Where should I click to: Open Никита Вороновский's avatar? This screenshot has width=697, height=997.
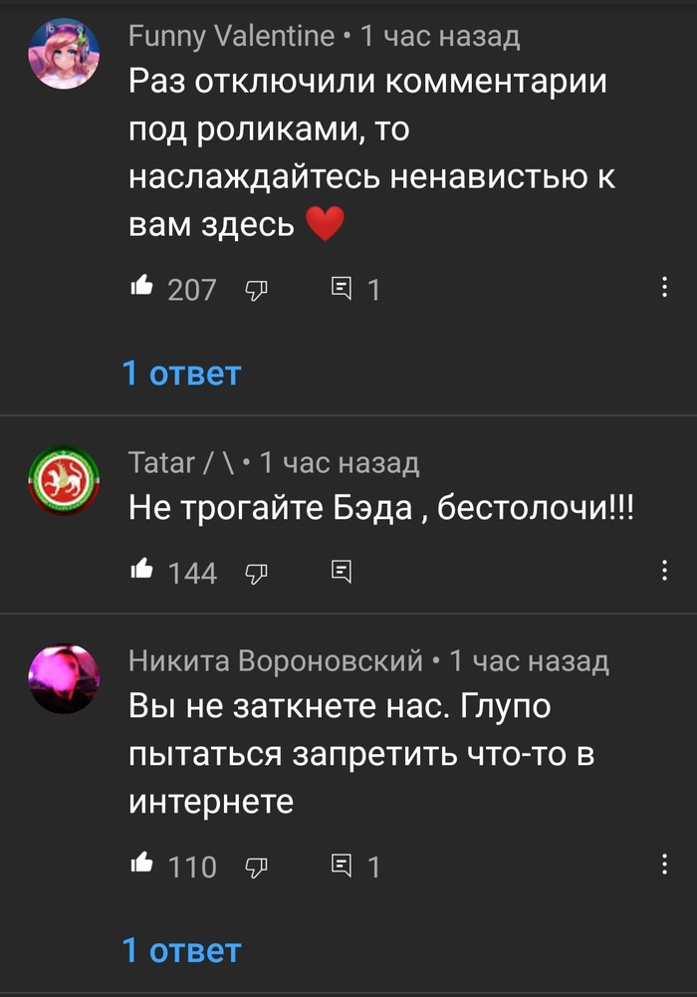pyautogui.click(x=64, y=678)
